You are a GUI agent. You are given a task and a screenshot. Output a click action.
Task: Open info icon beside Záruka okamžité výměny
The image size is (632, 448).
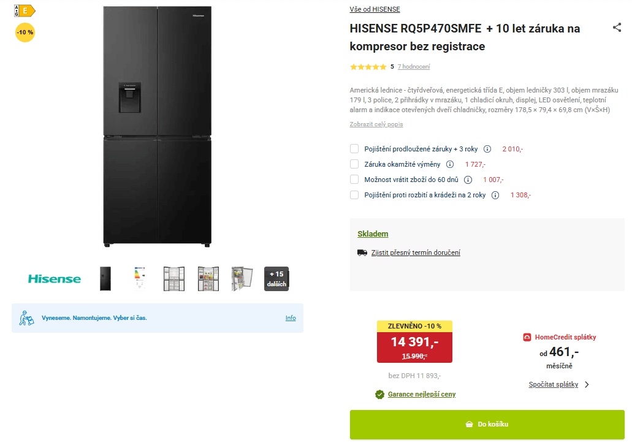[451, 164]
